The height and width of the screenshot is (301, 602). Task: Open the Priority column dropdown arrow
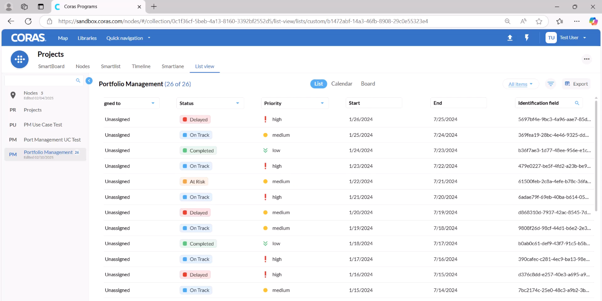(322, 103)
